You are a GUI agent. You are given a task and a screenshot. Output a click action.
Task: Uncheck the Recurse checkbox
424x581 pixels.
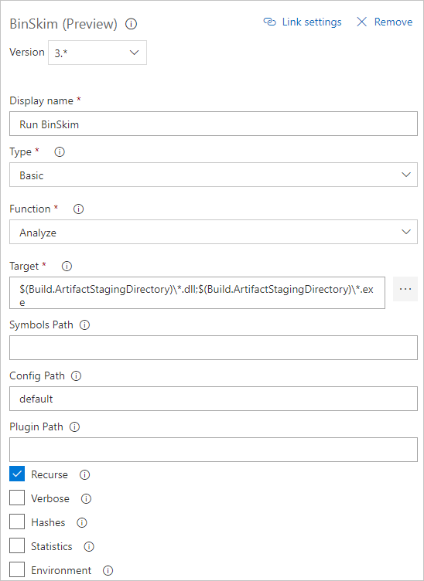tap(17, 474)
